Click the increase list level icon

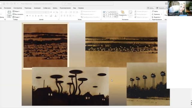pyautogui.click(x=74, y=12)
